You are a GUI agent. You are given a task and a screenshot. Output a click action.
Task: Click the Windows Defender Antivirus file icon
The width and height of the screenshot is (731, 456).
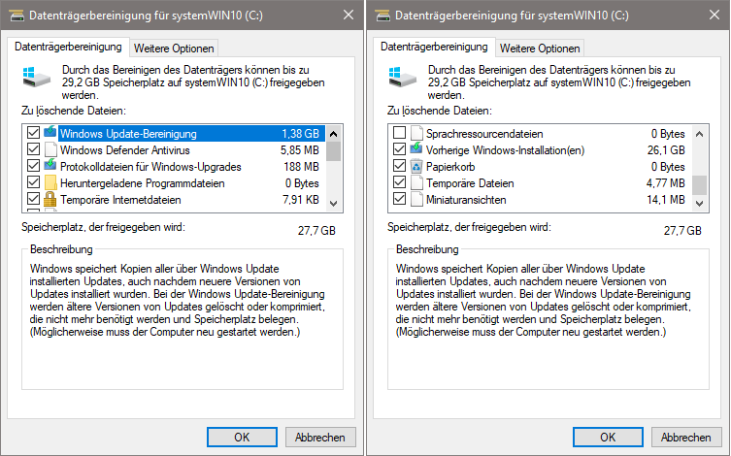click(x=50, y=150)
